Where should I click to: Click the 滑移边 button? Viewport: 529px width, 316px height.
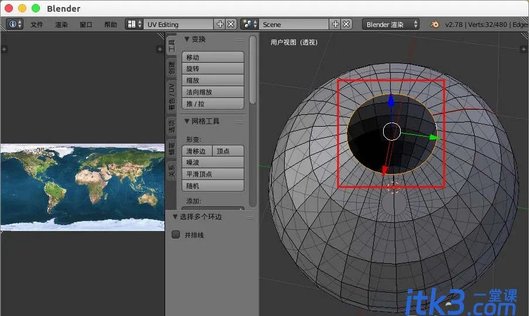tap(197, 151)
